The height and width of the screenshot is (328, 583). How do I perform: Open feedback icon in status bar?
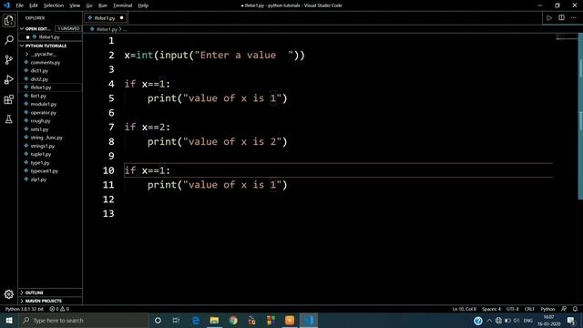(x=564, y=309)
